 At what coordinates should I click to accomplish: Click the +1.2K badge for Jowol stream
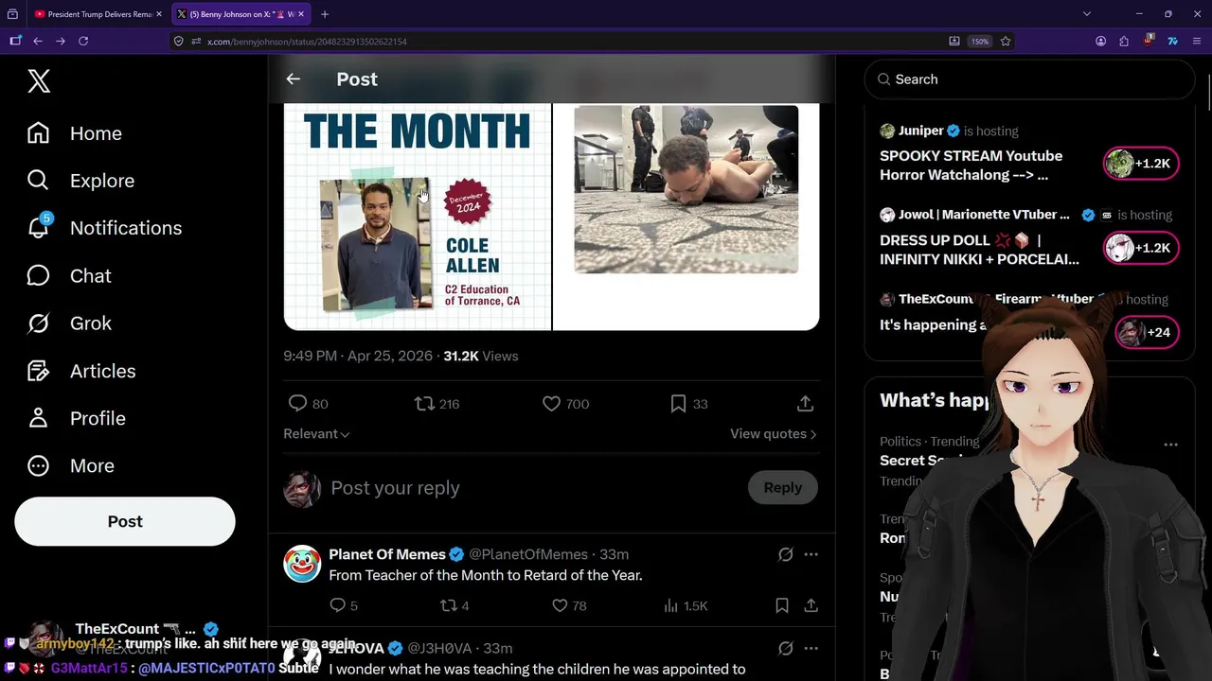point(1141,248)
